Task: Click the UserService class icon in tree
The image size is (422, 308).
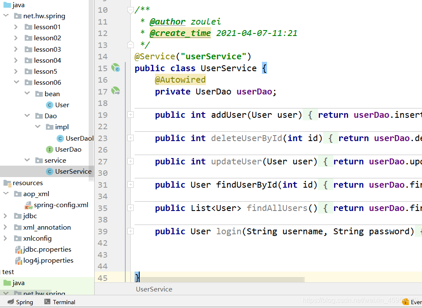Action: tap(50, 172)
